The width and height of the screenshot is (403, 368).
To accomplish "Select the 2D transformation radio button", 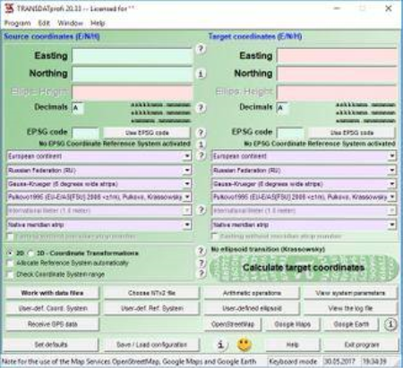I will (x=11, y=253).
